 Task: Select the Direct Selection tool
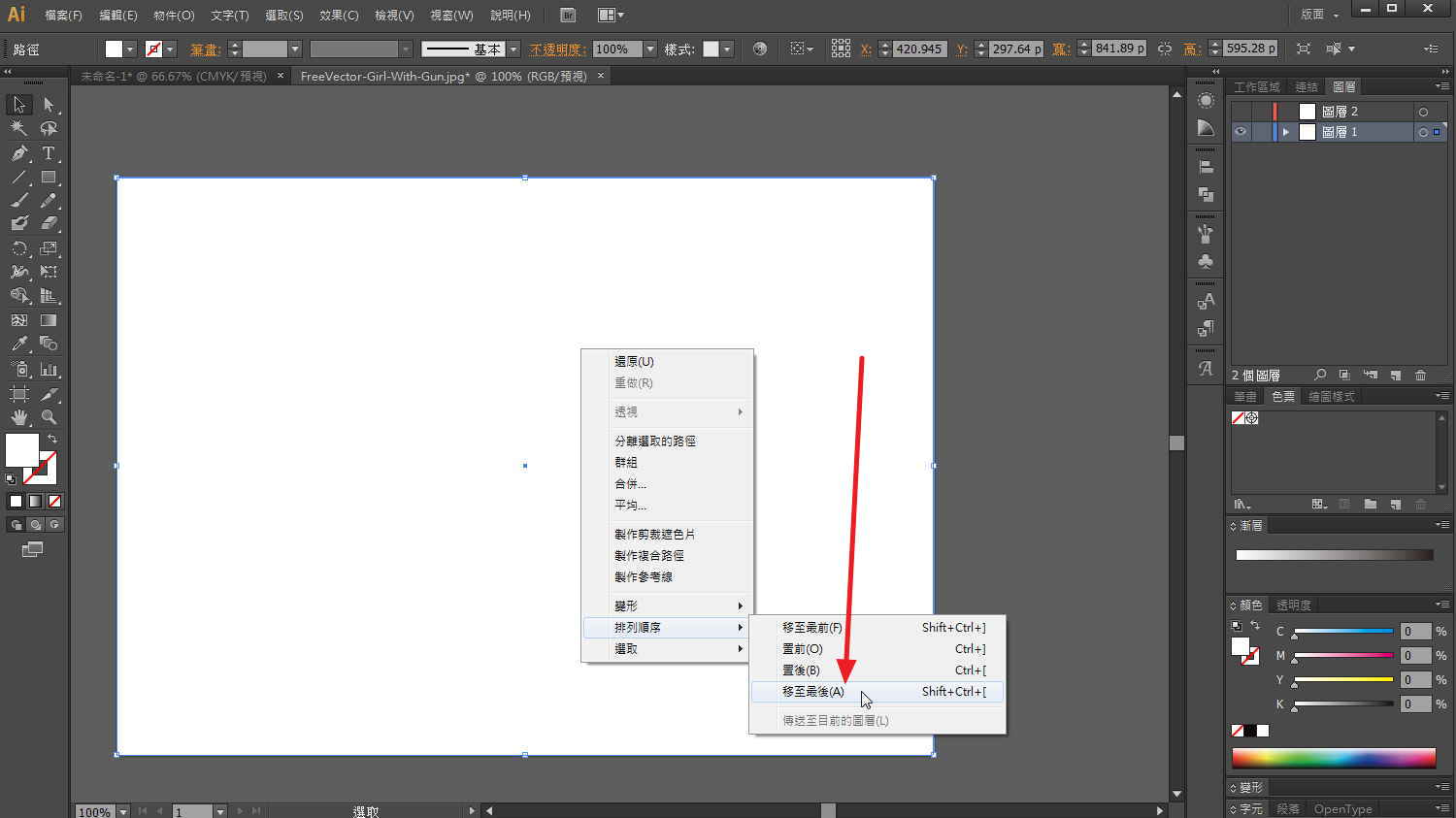point(49,105)
